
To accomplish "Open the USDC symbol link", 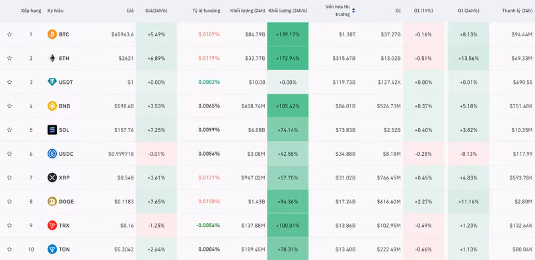I will 66,154.
